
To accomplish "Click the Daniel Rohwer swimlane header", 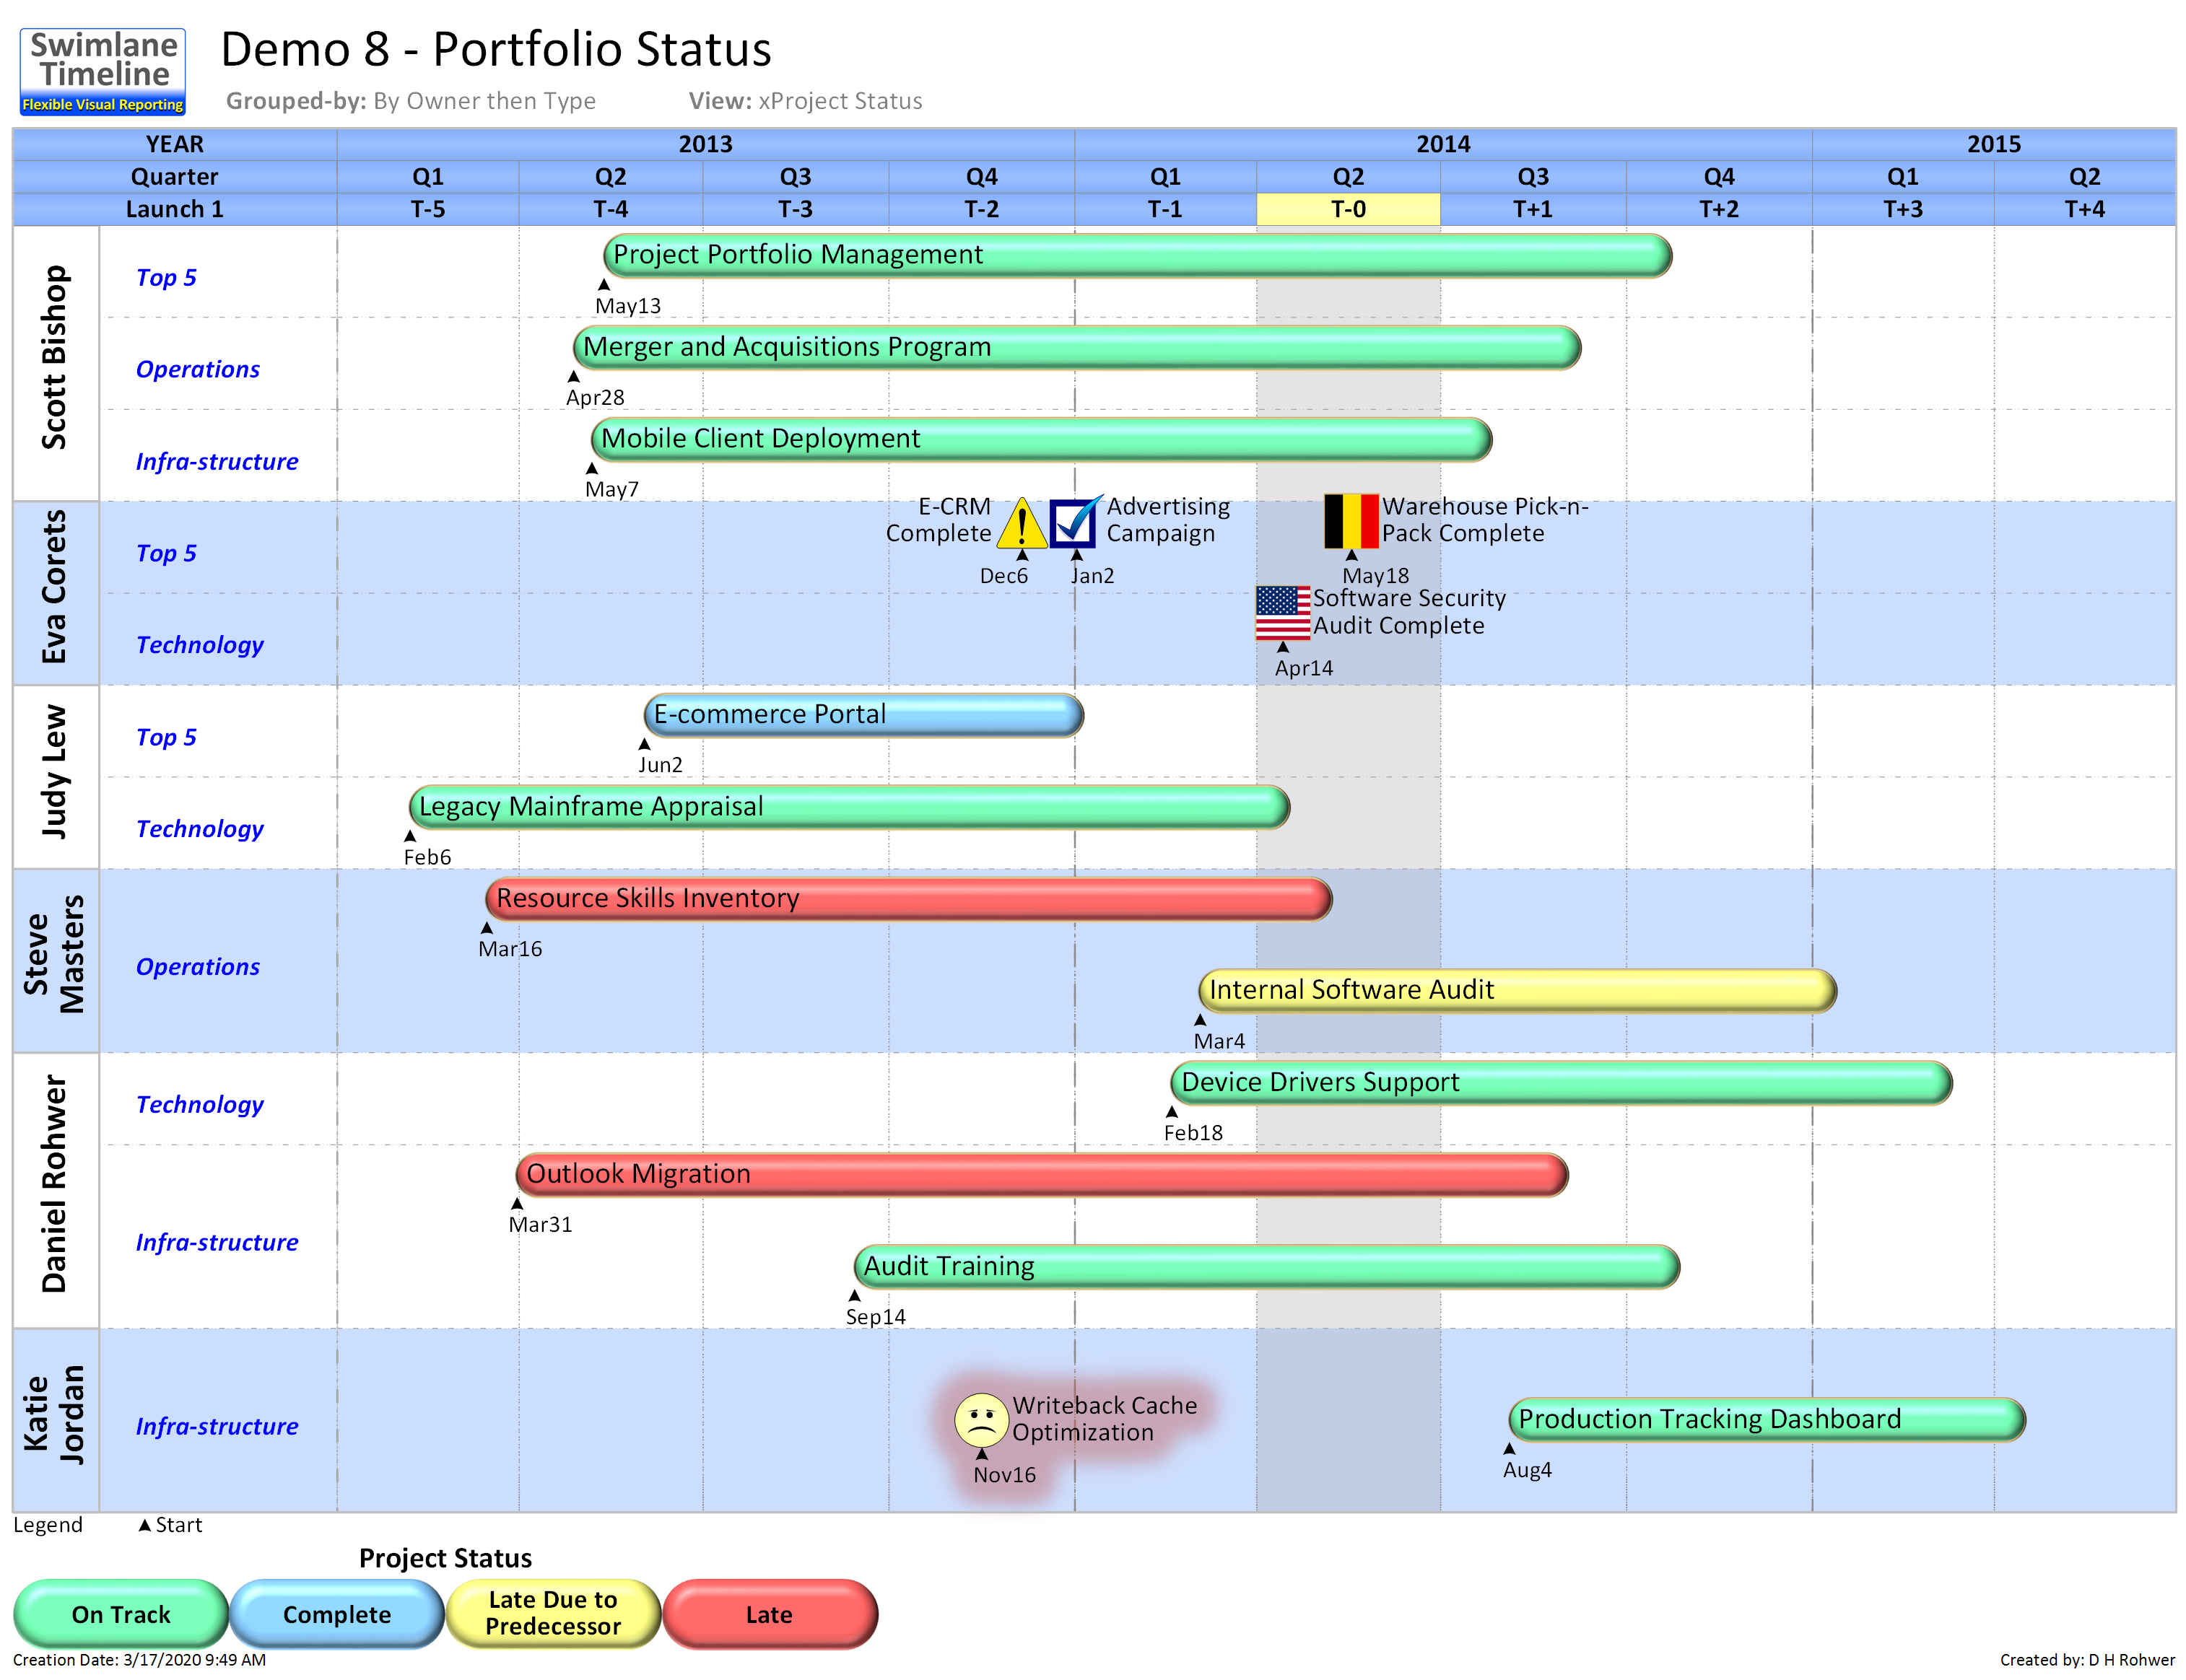I will click(55, 1190).
